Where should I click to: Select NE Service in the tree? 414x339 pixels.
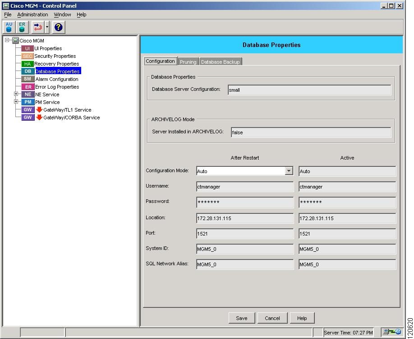(x=47, y=94)
